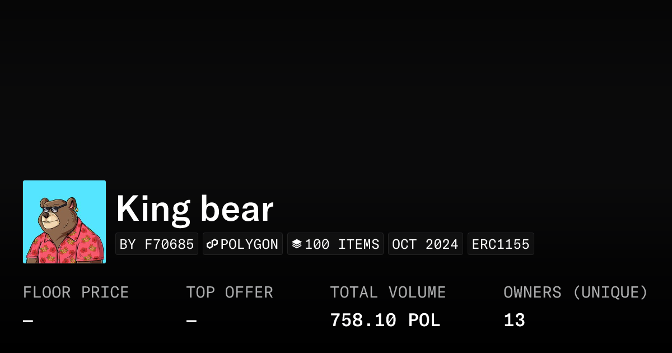The image size is (672, 353).
Task: Click the OCT 2024 creation date badge
Action: point(425,244)
